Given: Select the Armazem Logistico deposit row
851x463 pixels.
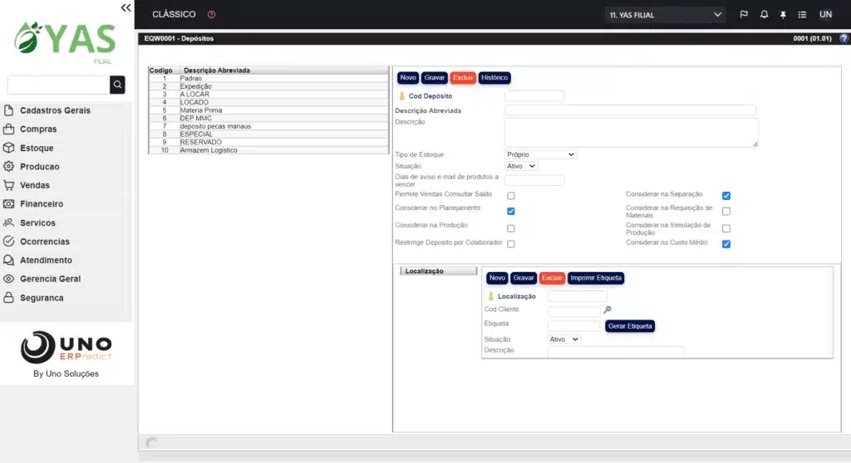Looking at the screenshot, I should point(268,150).
